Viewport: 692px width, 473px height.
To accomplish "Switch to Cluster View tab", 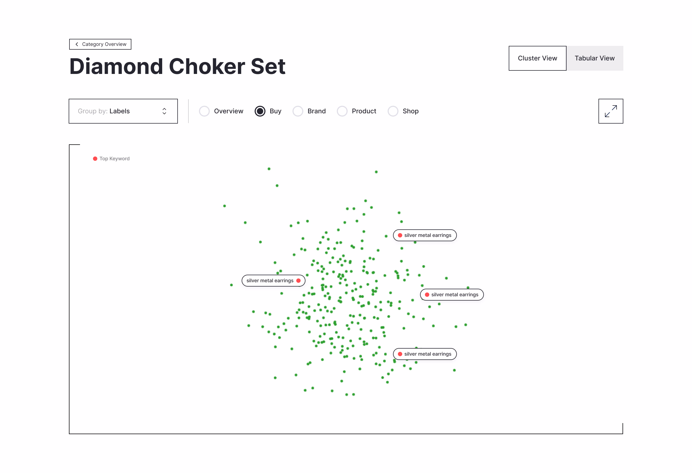I will tap(537, 58).
